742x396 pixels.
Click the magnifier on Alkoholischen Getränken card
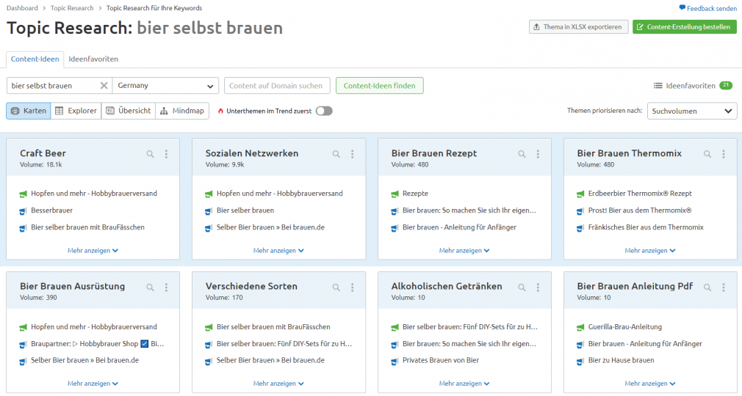click(522, 287)
